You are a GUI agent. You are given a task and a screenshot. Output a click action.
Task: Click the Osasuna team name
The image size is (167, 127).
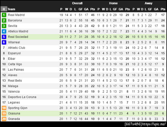pos(14,114)
